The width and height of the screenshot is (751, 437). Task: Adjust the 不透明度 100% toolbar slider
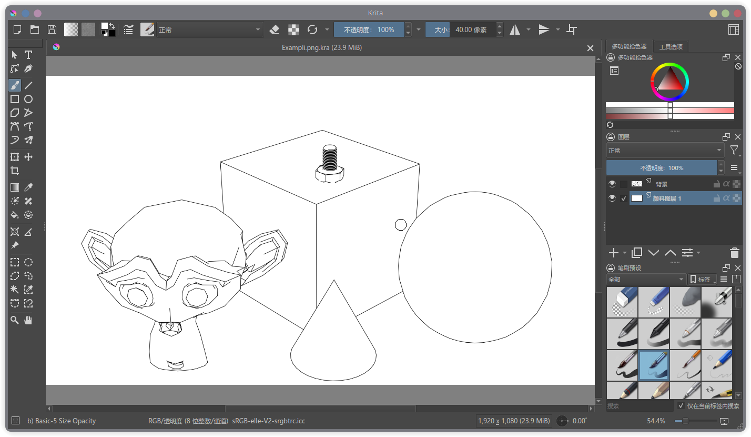pos(369,29)
